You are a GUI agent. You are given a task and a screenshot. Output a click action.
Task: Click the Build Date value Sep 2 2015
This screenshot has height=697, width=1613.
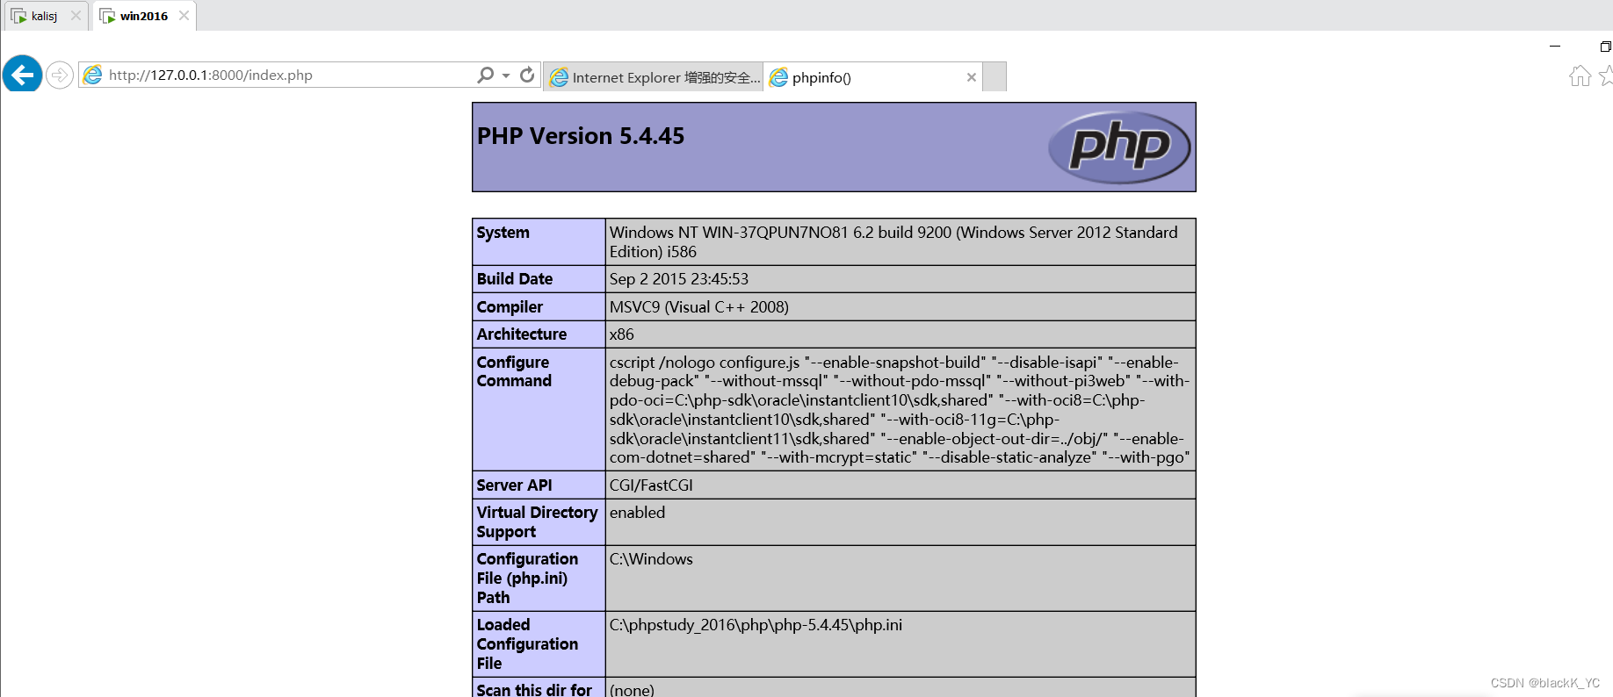(x=679, y=279)
